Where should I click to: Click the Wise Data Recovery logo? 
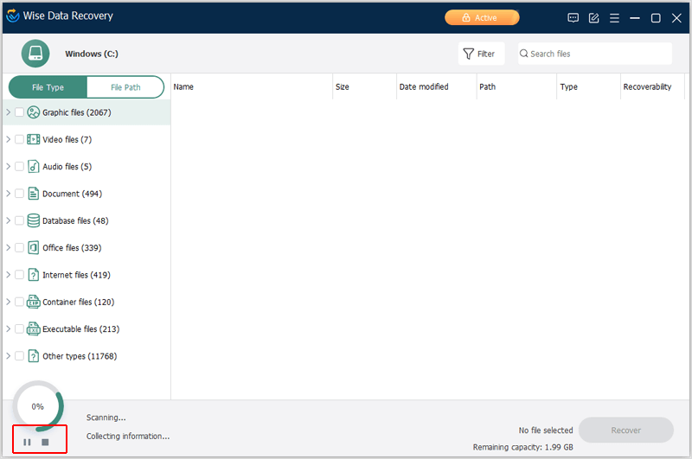pos(13,16)
